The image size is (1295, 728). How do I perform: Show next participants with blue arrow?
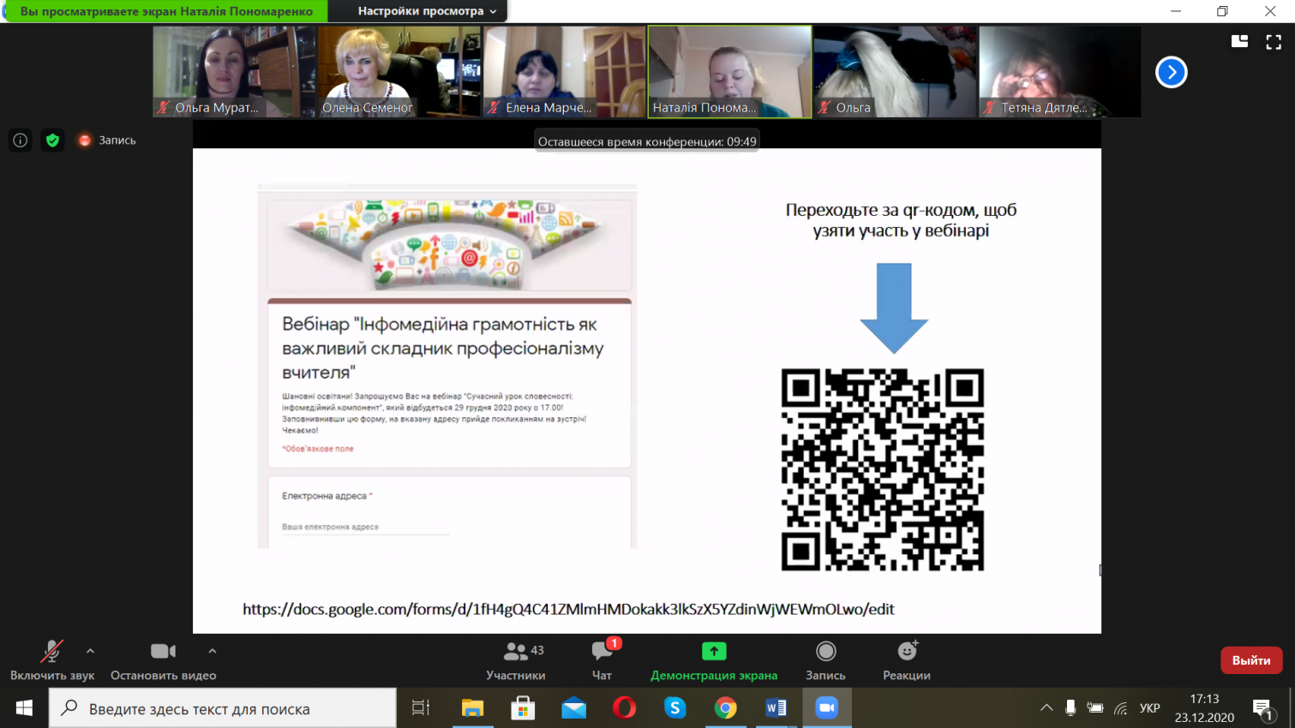pos(1172,72)
